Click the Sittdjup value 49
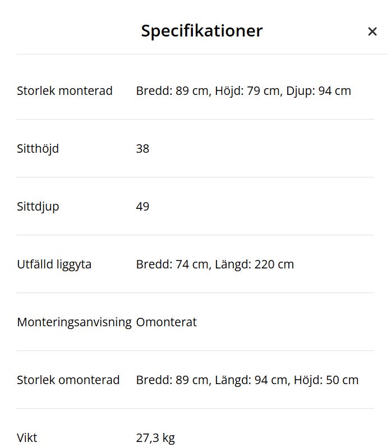Viewport: 391px width, 447px height. pos(142,206)
